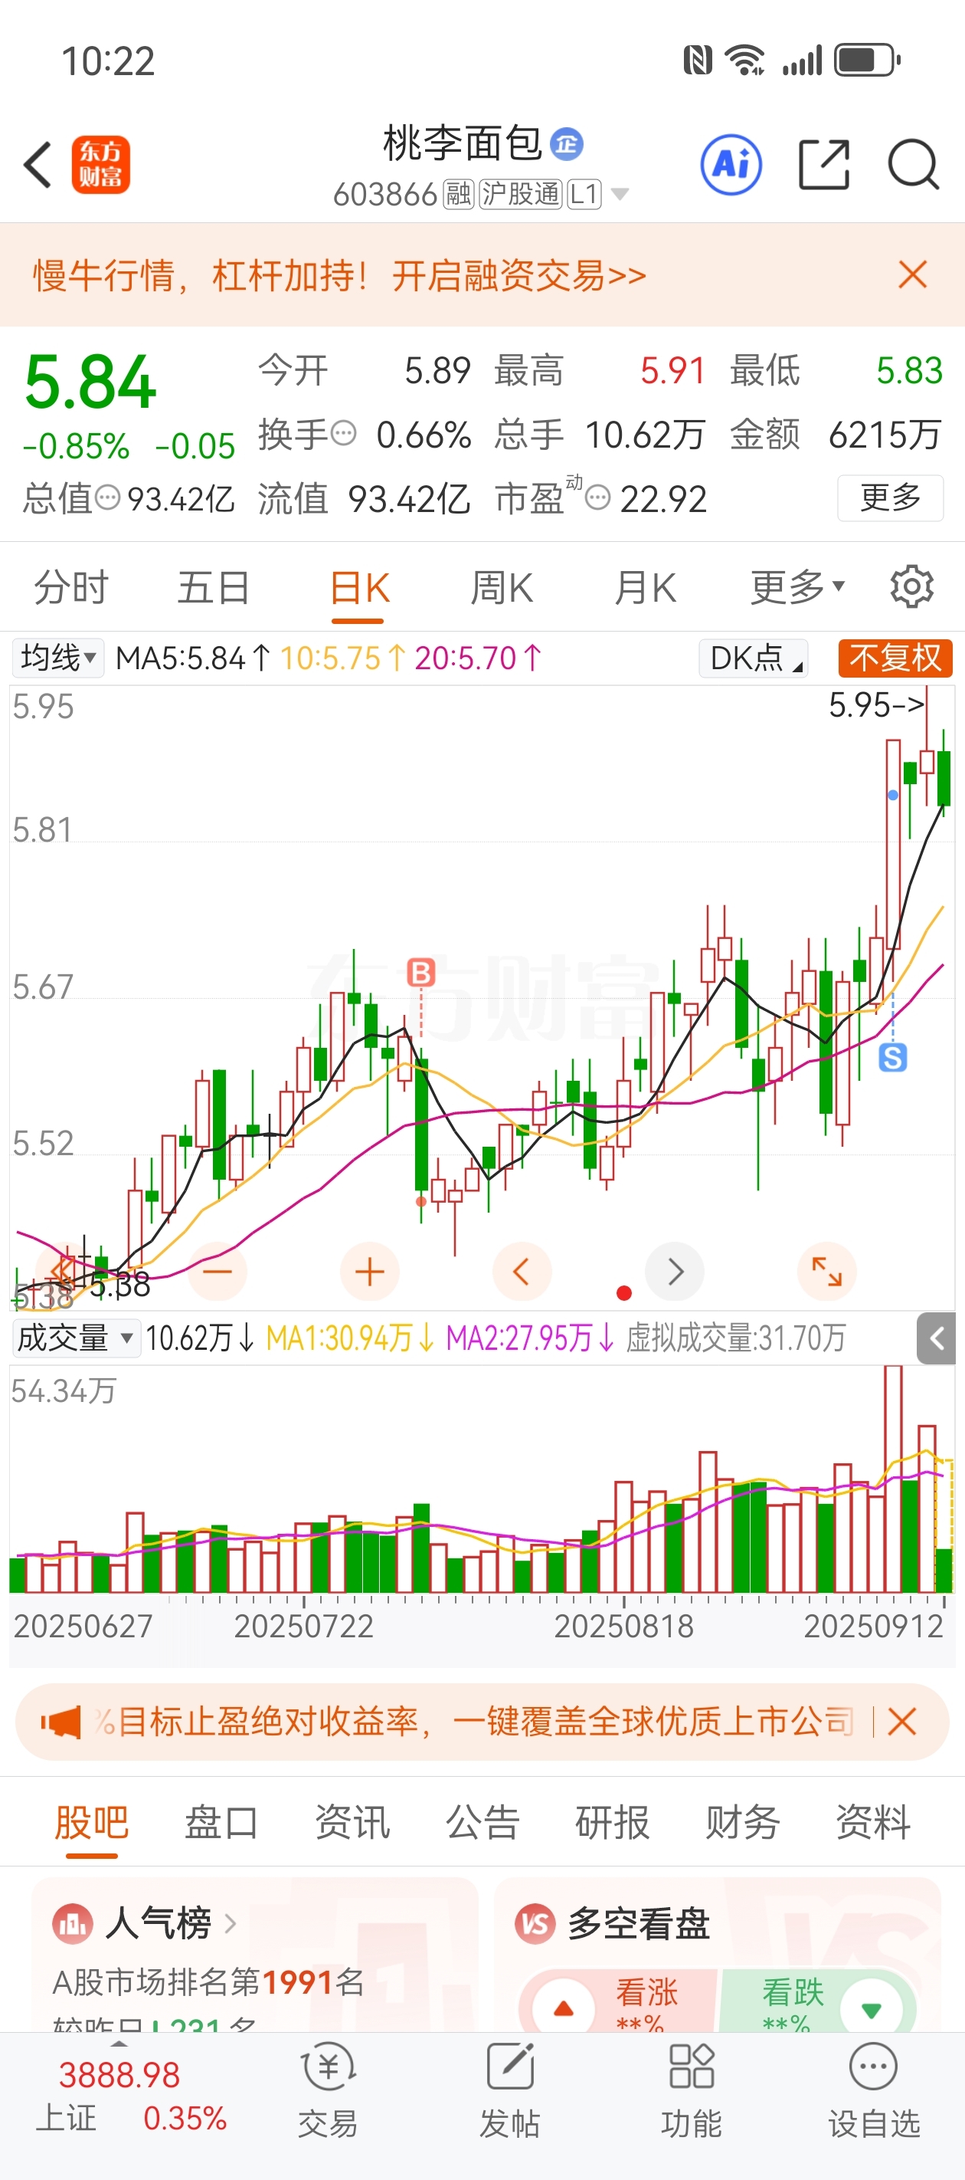
Task: Switch to 资讯 tab
Action: pos(352,1822)
